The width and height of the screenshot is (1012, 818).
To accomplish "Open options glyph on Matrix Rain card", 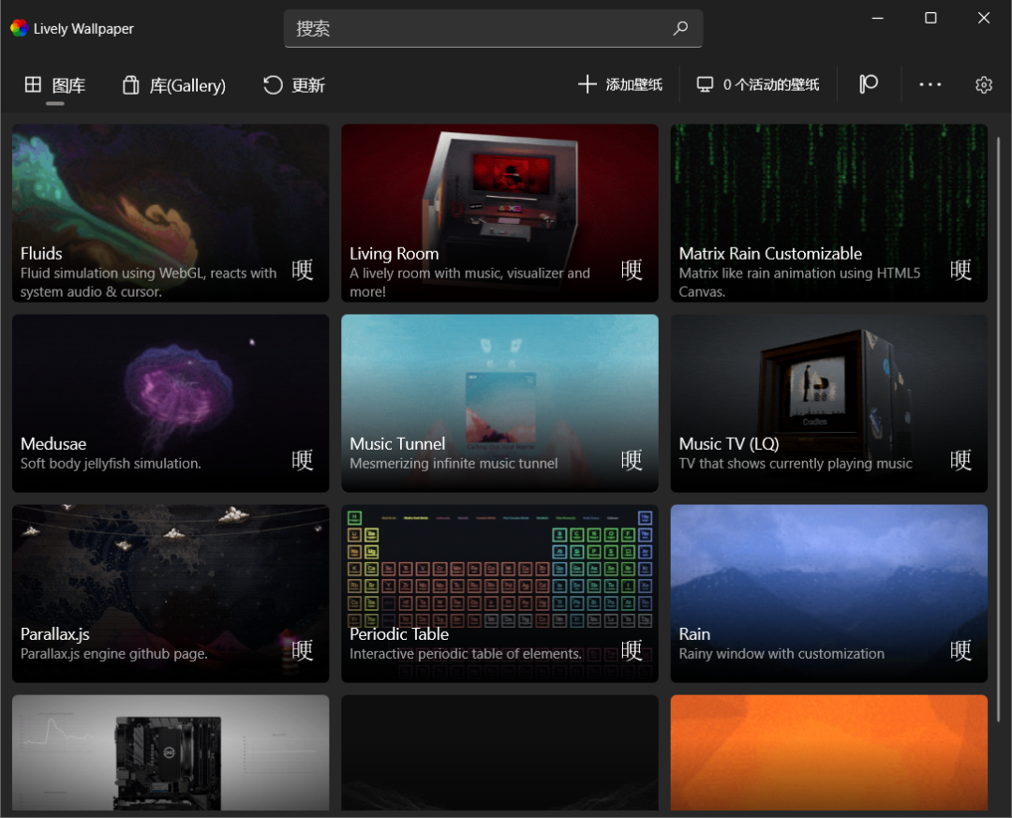I will (960, 270).
